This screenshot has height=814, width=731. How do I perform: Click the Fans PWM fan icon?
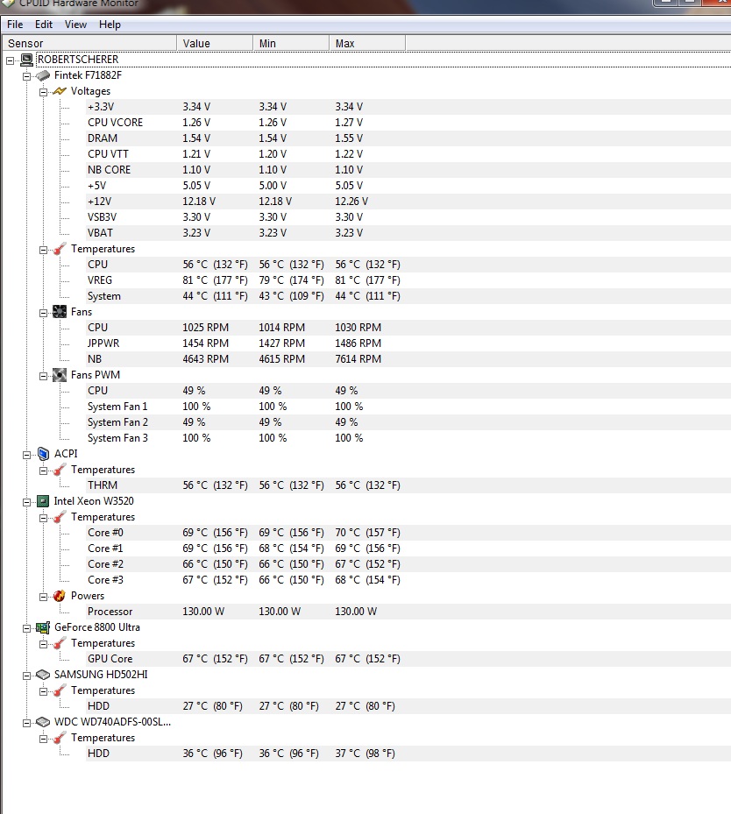click(x=60, y=375)
